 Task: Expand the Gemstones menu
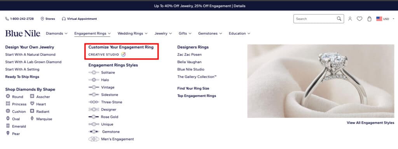210,33
